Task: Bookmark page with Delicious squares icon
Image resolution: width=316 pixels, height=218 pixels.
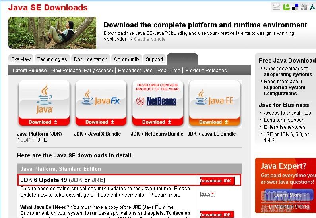Action: tap(295, 7)
